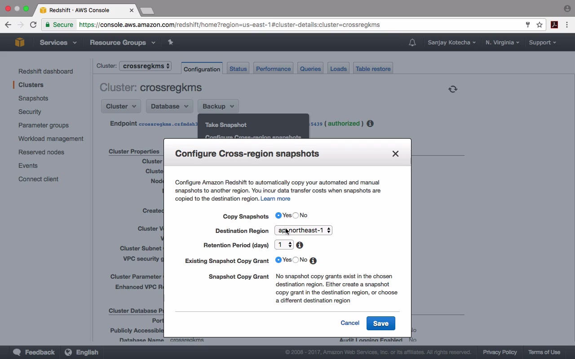The width and height of the screenshot is (575, 359).
Task: Open Workload management in sidebar
Action: pyautogui.click(x=51, y=139)
